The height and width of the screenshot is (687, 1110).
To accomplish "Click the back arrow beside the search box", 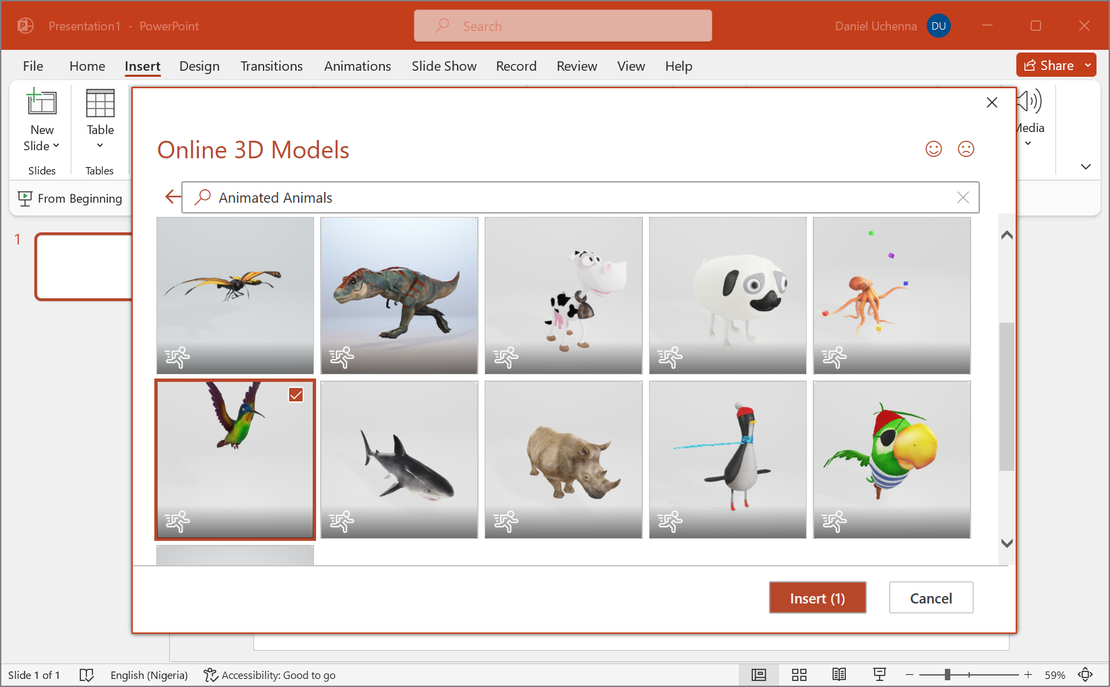I will (173, 196).
